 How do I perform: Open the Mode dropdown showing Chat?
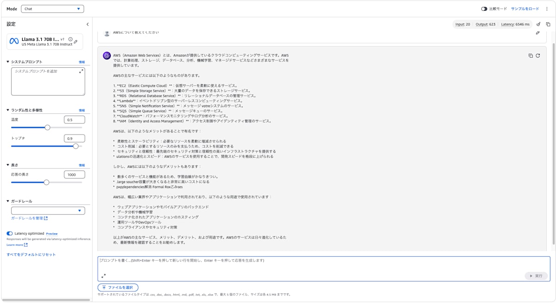pos(52,9)
